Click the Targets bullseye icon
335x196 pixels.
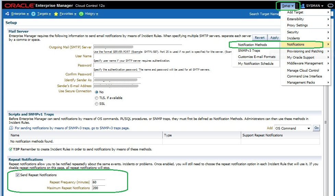click(33, 14)
